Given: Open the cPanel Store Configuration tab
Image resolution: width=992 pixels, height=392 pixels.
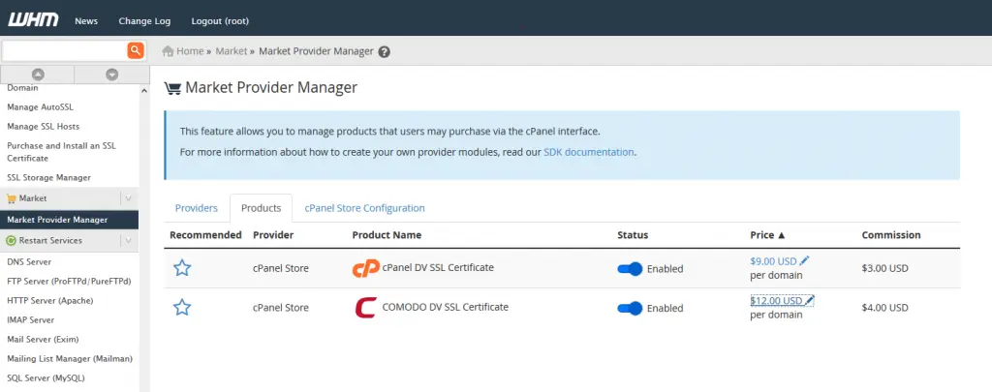Looking at the screenshot, I should click(x=364, y=208).
